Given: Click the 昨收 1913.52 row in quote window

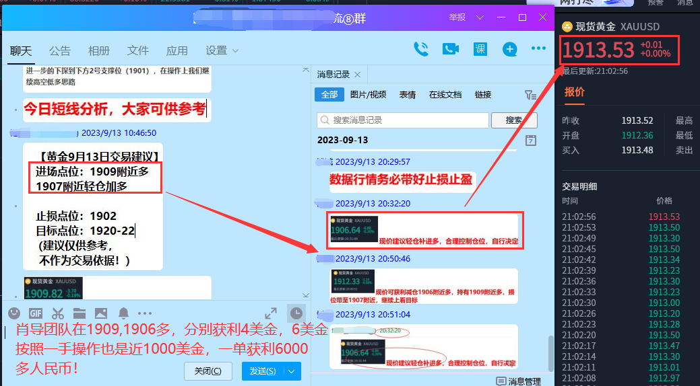Looking at the screenshot, I should point(608,121).
